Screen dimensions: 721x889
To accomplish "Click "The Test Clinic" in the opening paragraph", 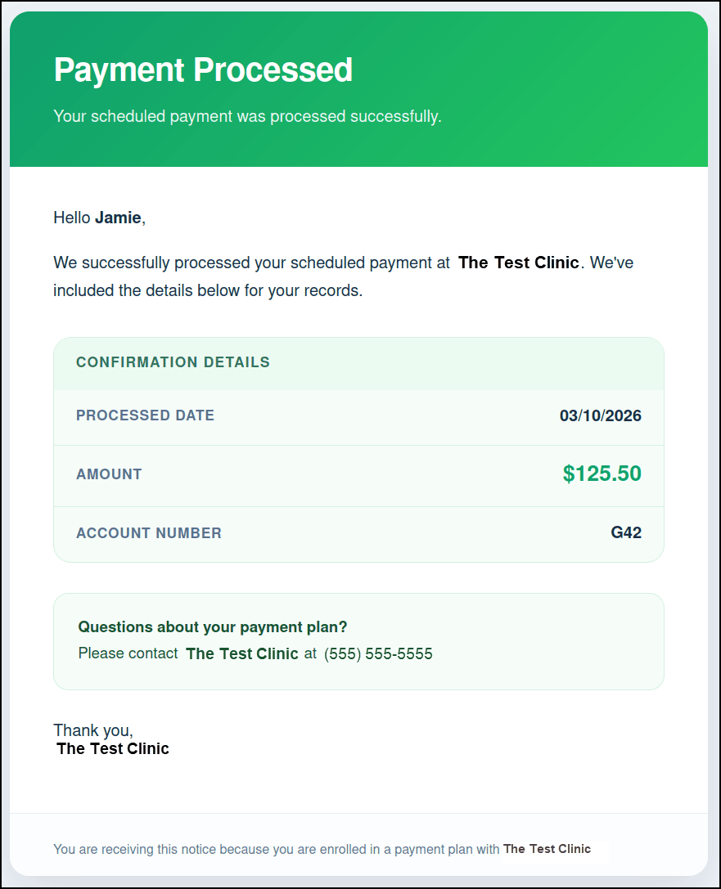I will click(x=518, y=263).
